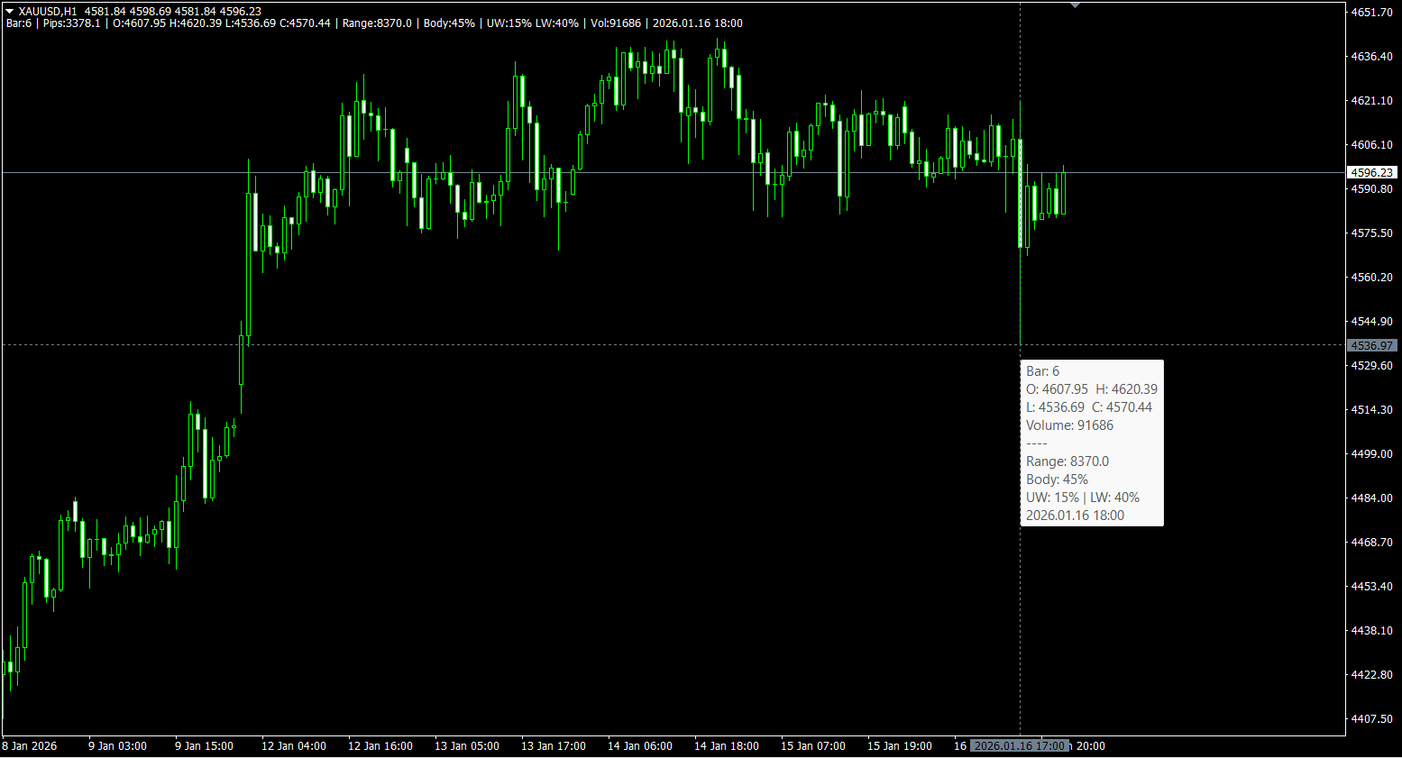Click the 4651.70 price scale value
This screenshot has height=758, width=1402.
tap(1371, 12)
